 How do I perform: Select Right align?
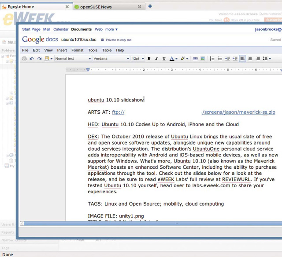(x=257, y=58)
